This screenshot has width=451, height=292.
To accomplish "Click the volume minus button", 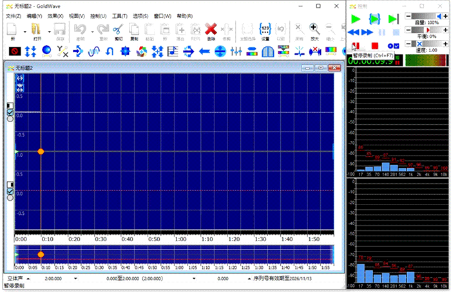I will [x=408, y=16].
